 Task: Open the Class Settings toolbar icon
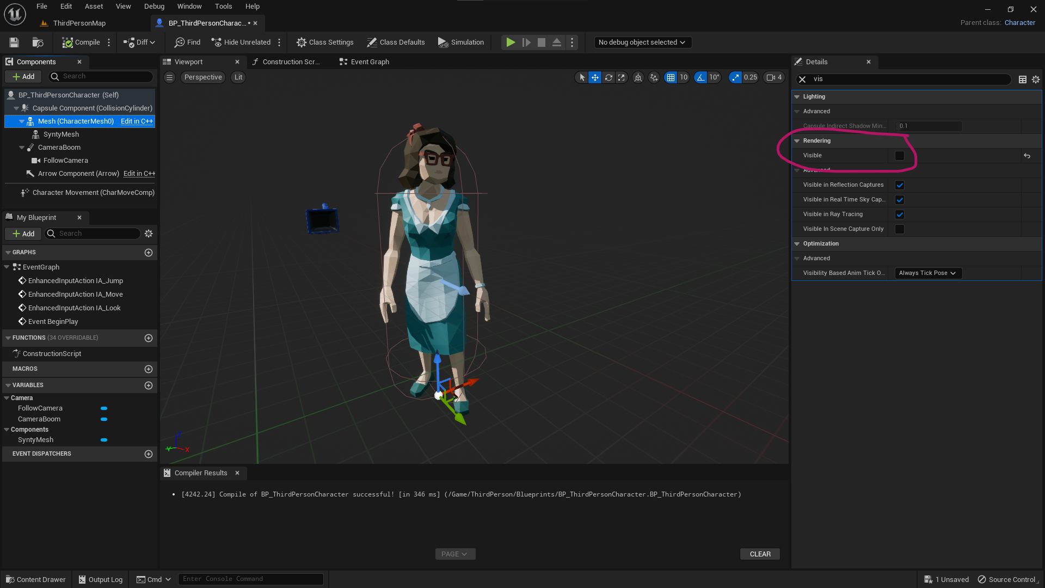tap(301, 42)
